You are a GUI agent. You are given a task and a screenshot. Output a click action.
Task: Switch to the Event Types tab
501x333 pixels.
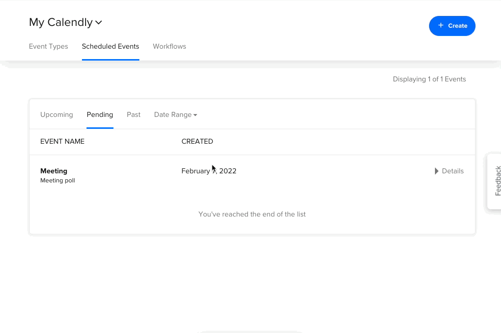49,46
